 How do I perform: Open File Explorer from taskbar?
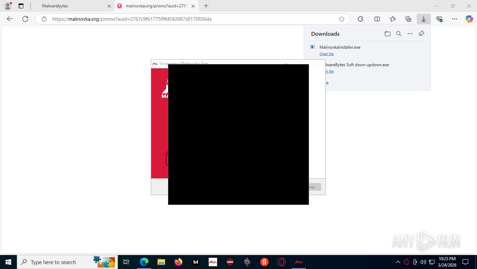tap(161, 262)
